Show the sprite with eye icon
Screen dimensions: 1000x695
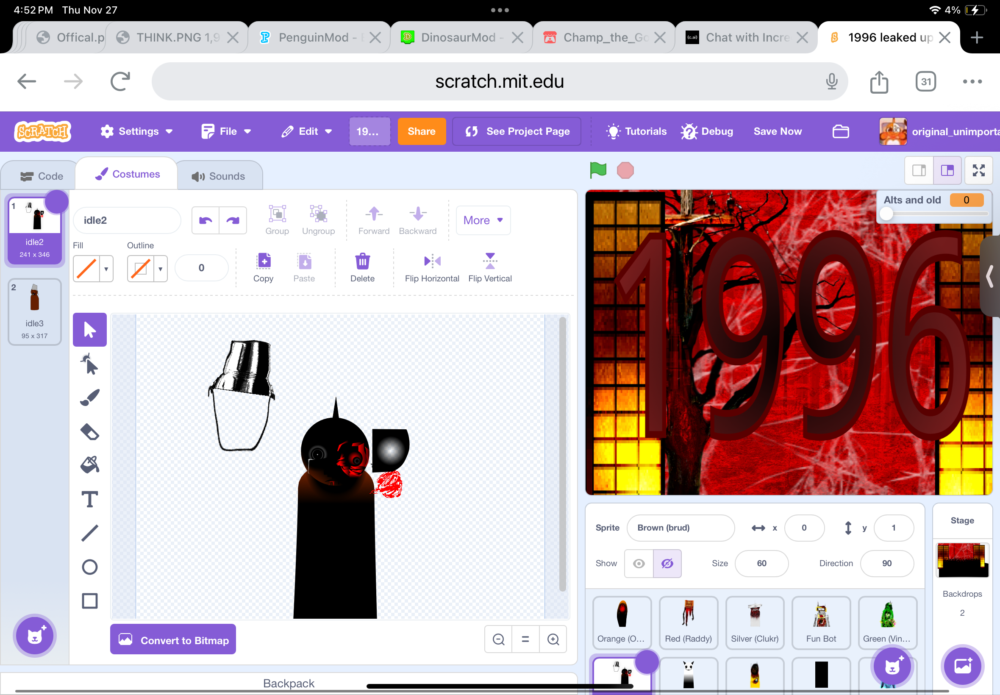pos(639,564)
